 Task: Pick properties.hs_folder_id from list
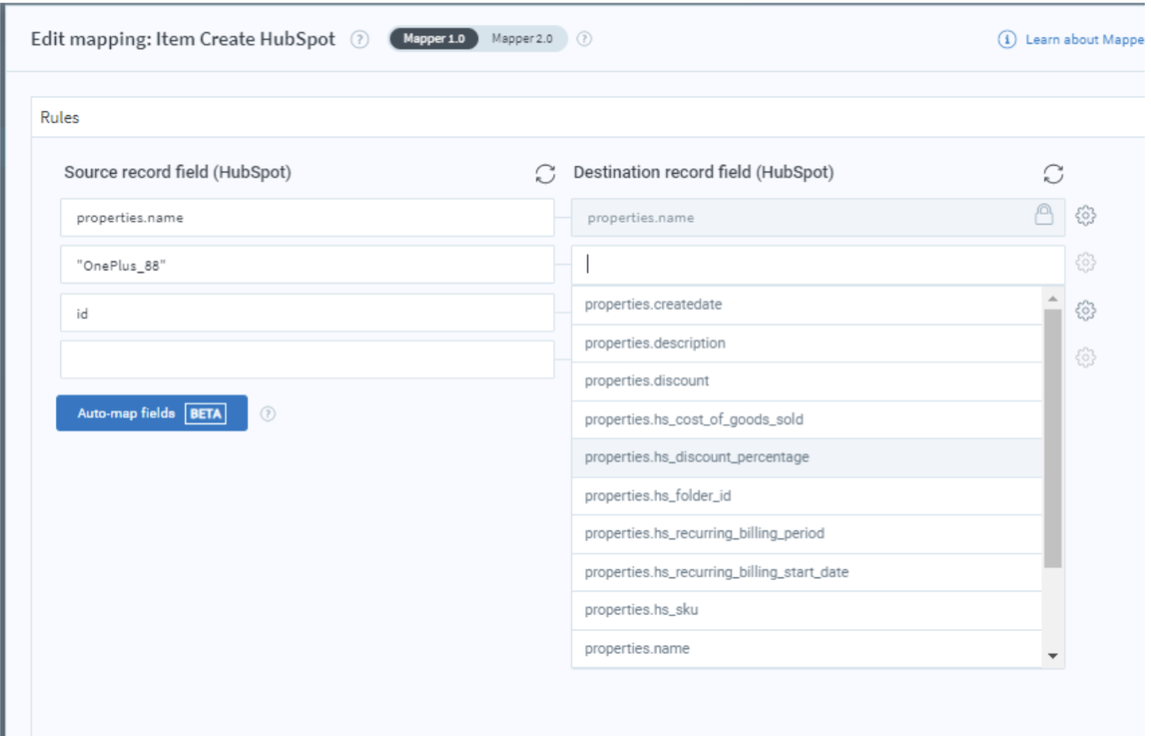click(806, 496)
